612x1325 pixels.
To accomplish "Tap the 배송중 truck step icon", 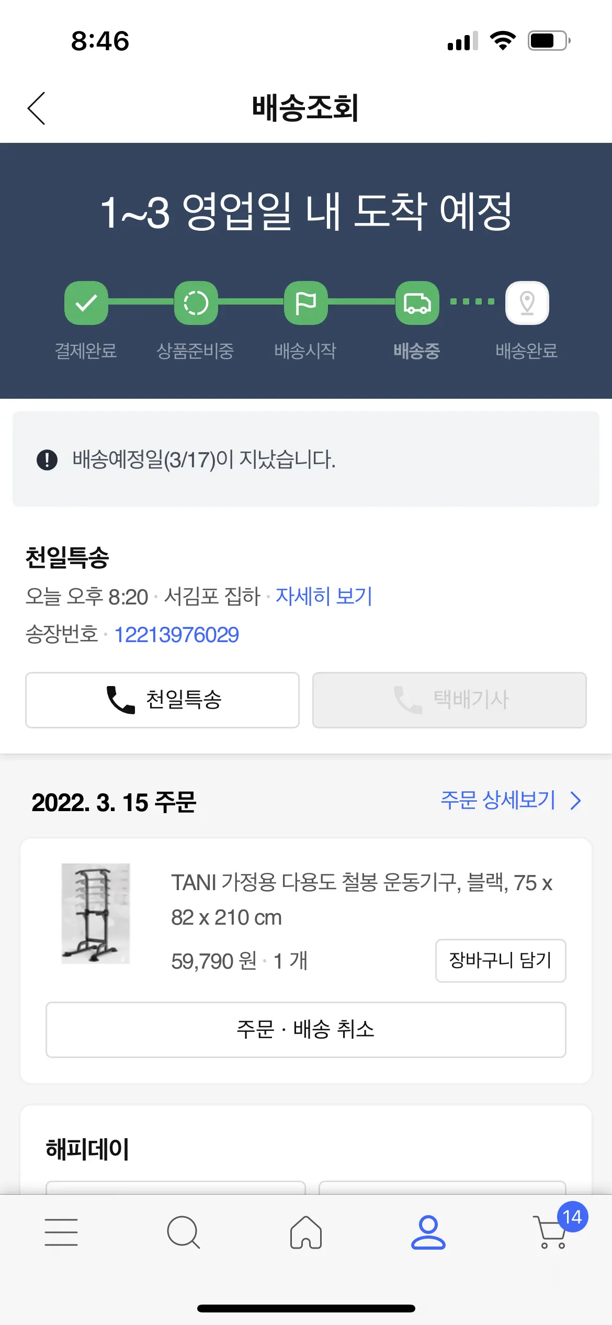I will (x=417, y=302).
